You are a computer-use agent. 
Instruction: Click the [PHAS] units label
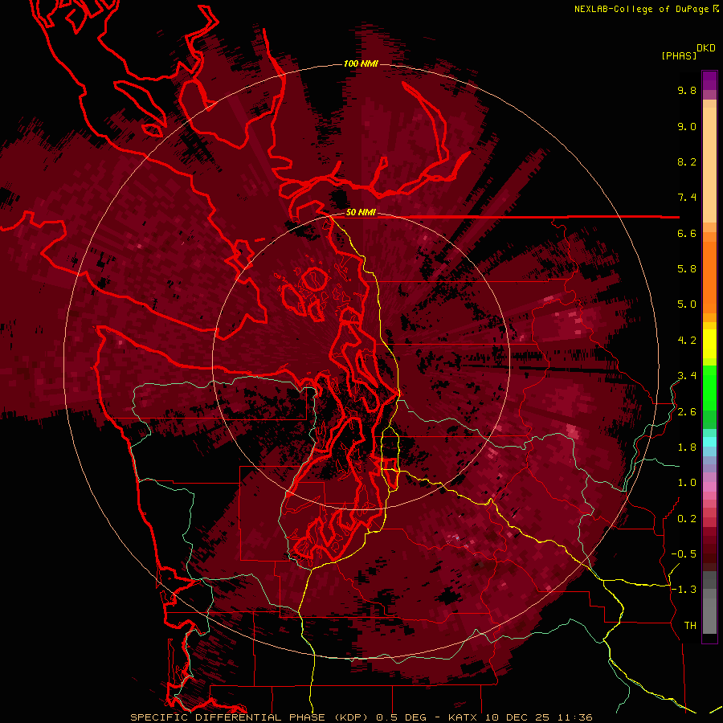pyautogui.click(x=679, y=55)
